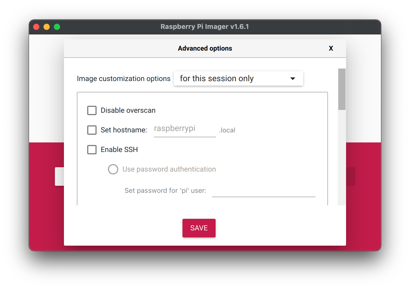Click the red window close button
The width and height of the screenshot is (410, 289).
point(36,27)
